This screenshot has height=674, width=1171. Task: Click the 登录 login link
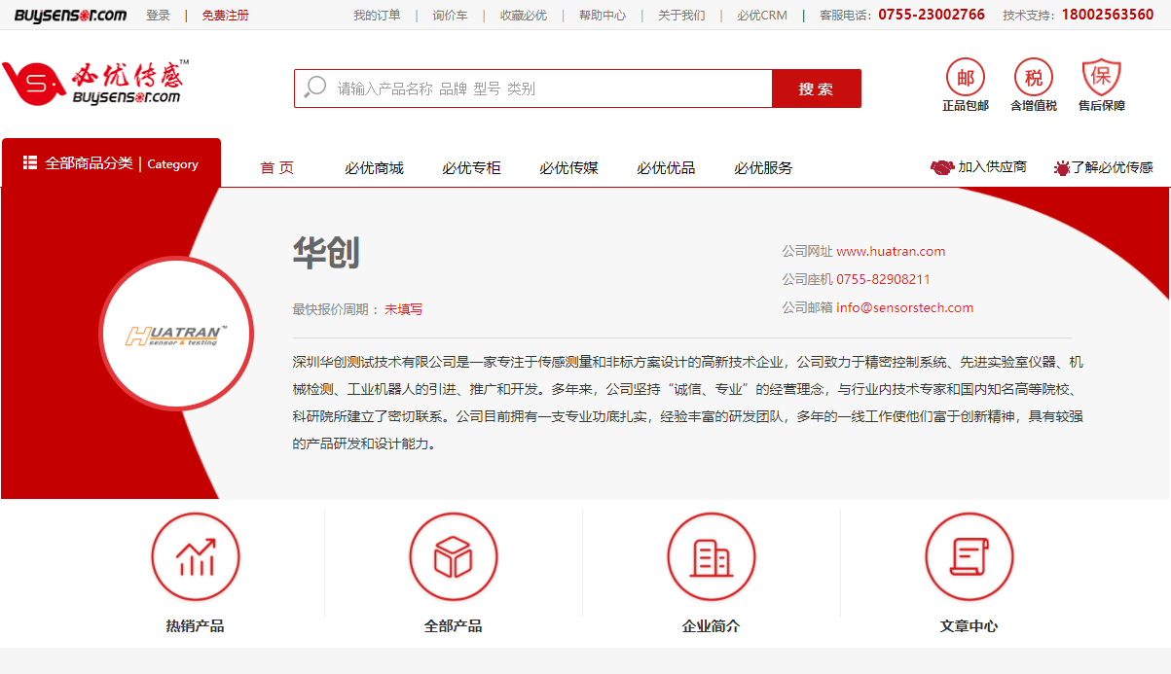click(x=158, y=15)
